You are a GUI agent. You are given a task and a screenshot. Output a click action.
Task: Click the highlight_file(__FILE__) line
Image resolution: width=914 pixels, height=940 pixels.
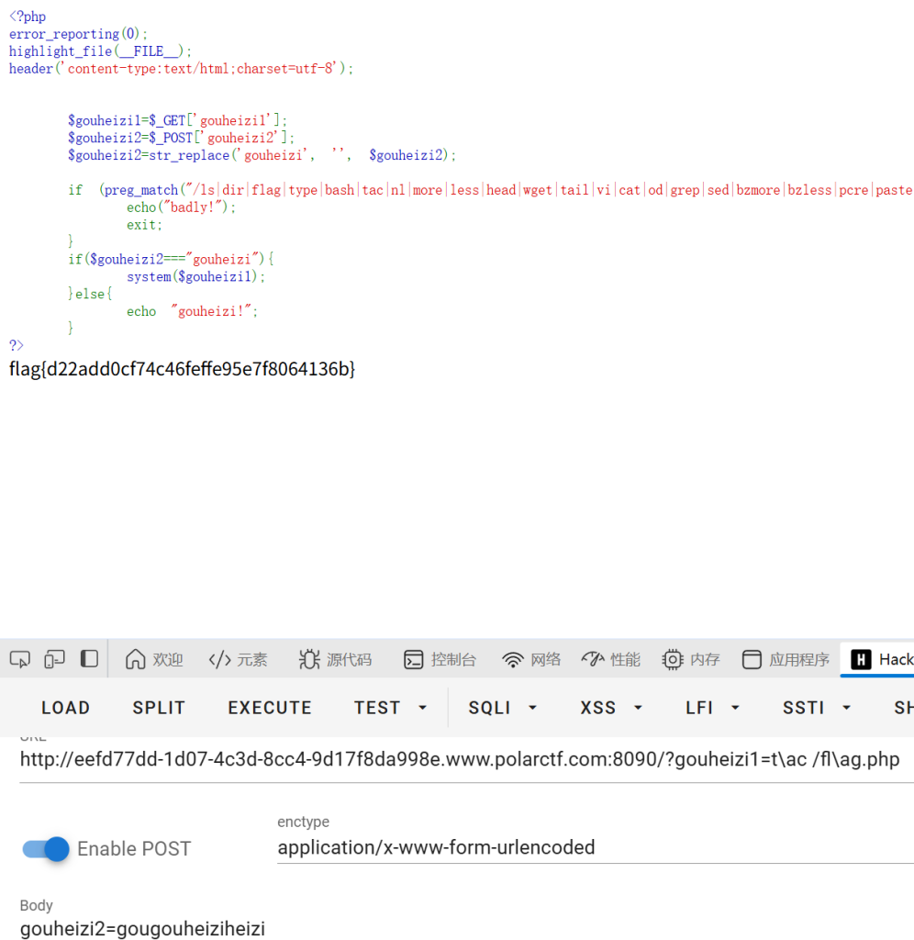100,51
